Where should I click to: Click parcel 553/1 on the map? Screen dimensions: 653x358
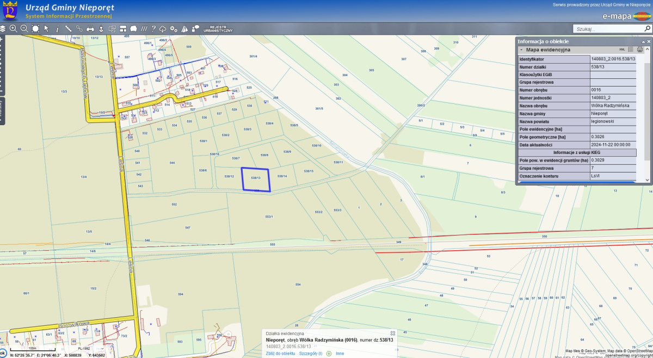[268, 217]
